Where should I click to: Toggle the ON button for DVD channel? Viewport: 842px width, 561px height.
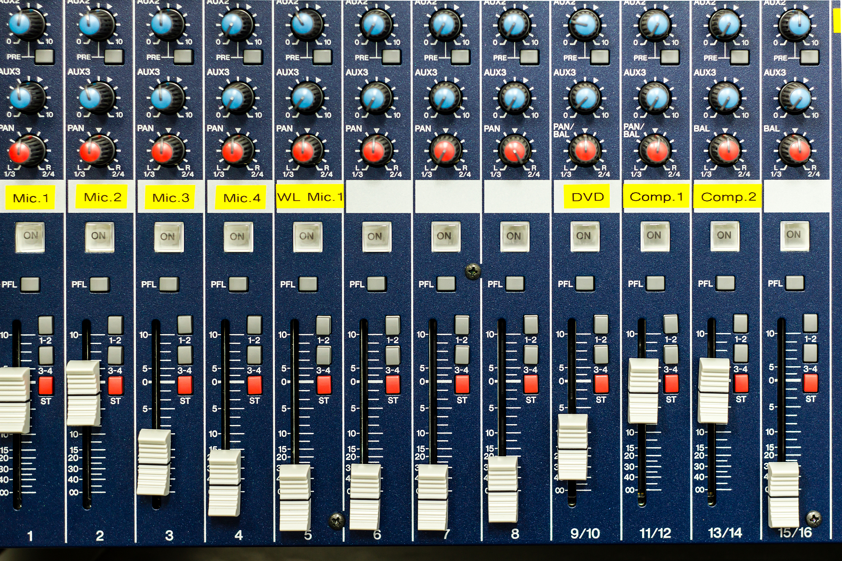point(584,236)
